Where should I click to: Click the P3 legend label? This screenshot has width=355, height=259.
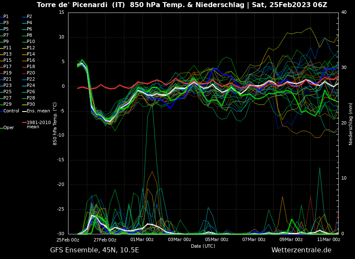coord(6,23)
